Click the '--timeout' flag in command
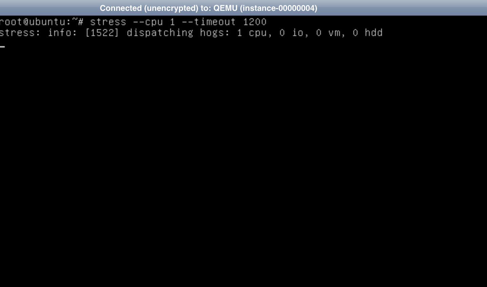487x287 pixels. [x=209, y=22]
